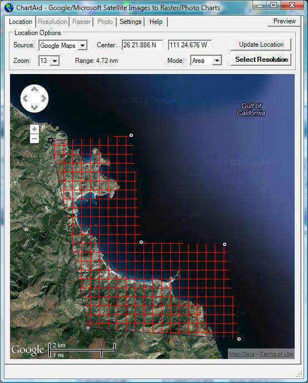Click the ChartAid globe icon in title bar

coord(9,8)
